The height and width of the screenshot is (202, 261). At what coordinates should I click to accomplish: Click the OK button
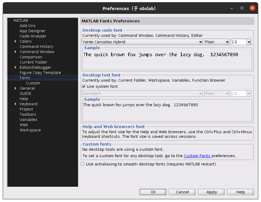153,192
